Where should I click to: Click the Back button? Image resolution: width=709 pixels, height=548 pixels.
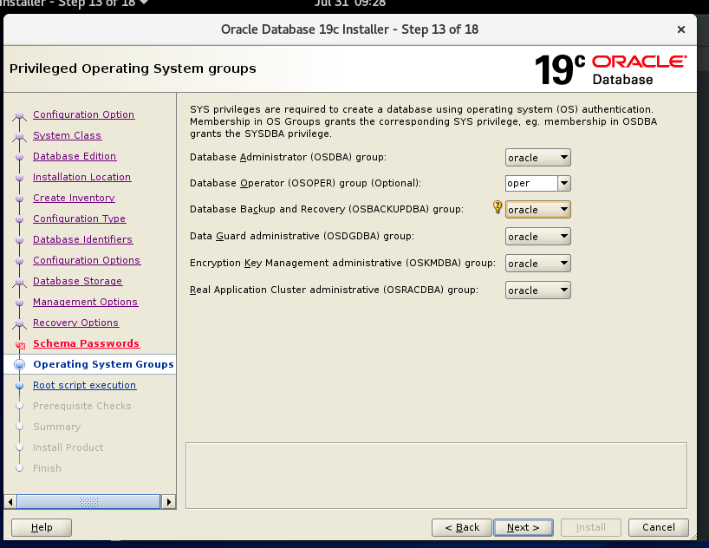tap(462, 528)
